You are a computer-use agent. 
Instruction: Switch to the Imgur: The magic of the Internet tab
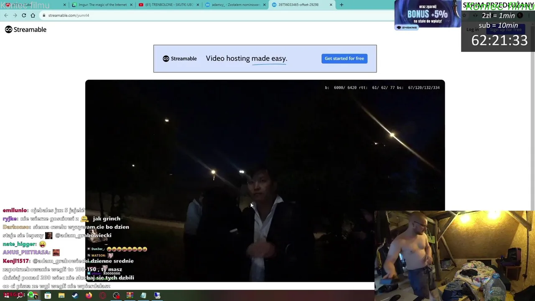[x=102, y=5]
